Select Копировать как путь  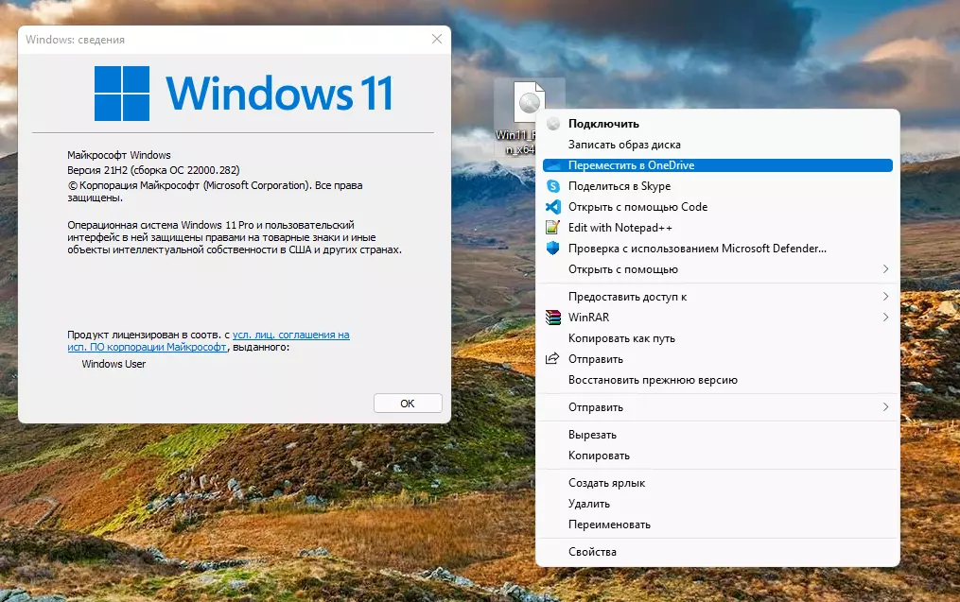pos(718,337)
